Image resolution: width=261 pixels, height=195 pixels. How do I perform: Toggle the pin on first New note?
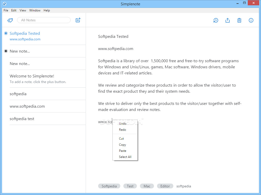click(x=6, y=51)
